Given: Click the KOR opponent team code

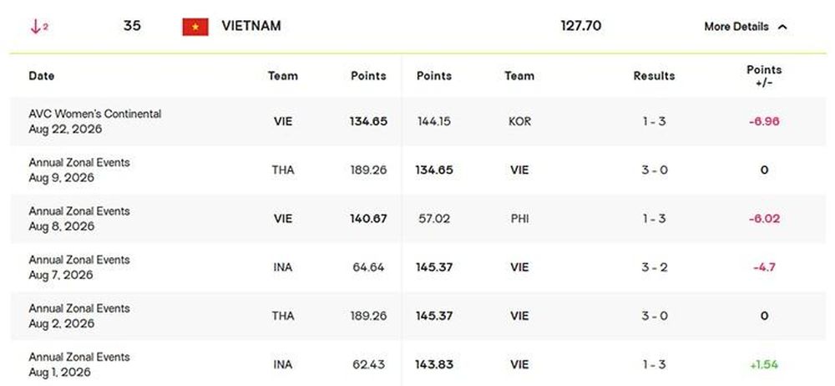Looking at the screenshot, I should pos(519,121).
